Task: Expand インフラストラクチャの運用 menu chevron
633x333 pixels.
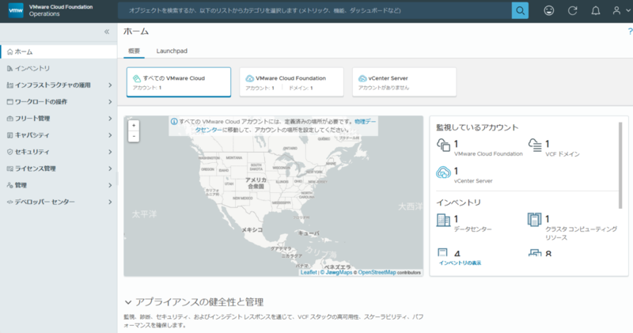Action: [110, 85]
